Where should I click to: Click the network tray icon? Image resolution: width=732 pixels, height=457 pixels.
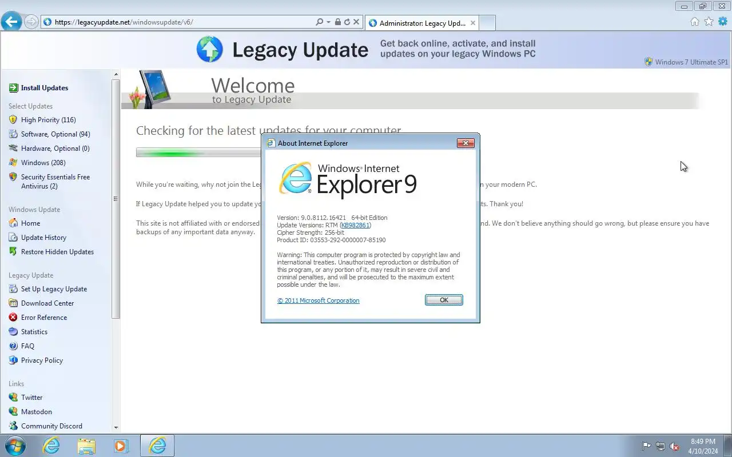pos(661,446)
